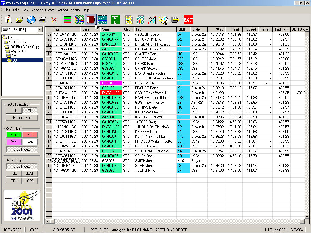The image size is (311, 233).
Task: Open folder using the toolbar icon
Action: click(20, 20)
